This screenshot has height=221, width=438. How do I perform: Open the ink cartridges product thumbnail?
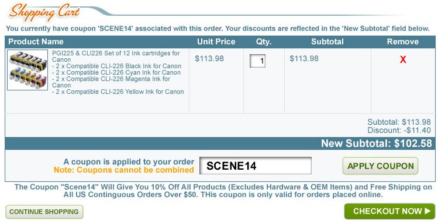tap(27, 70)
